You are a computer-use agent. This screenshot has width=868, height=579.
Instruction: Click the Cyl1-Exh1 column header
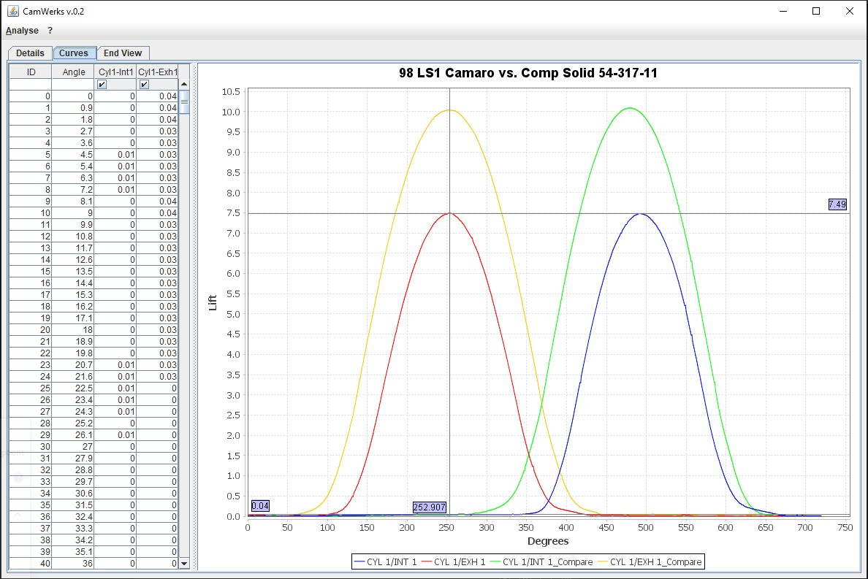pyautogui.click(x=158, y=72)
